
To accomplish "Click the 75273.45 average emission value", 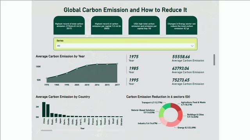I will 180,80.
